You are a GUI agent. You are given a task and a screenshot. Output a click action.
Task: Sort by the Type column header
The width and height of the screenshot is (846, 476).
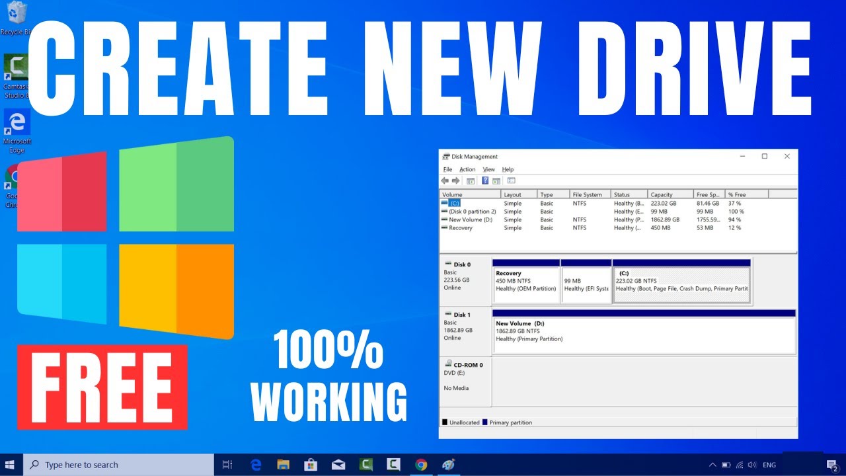(x=553, y=194)
